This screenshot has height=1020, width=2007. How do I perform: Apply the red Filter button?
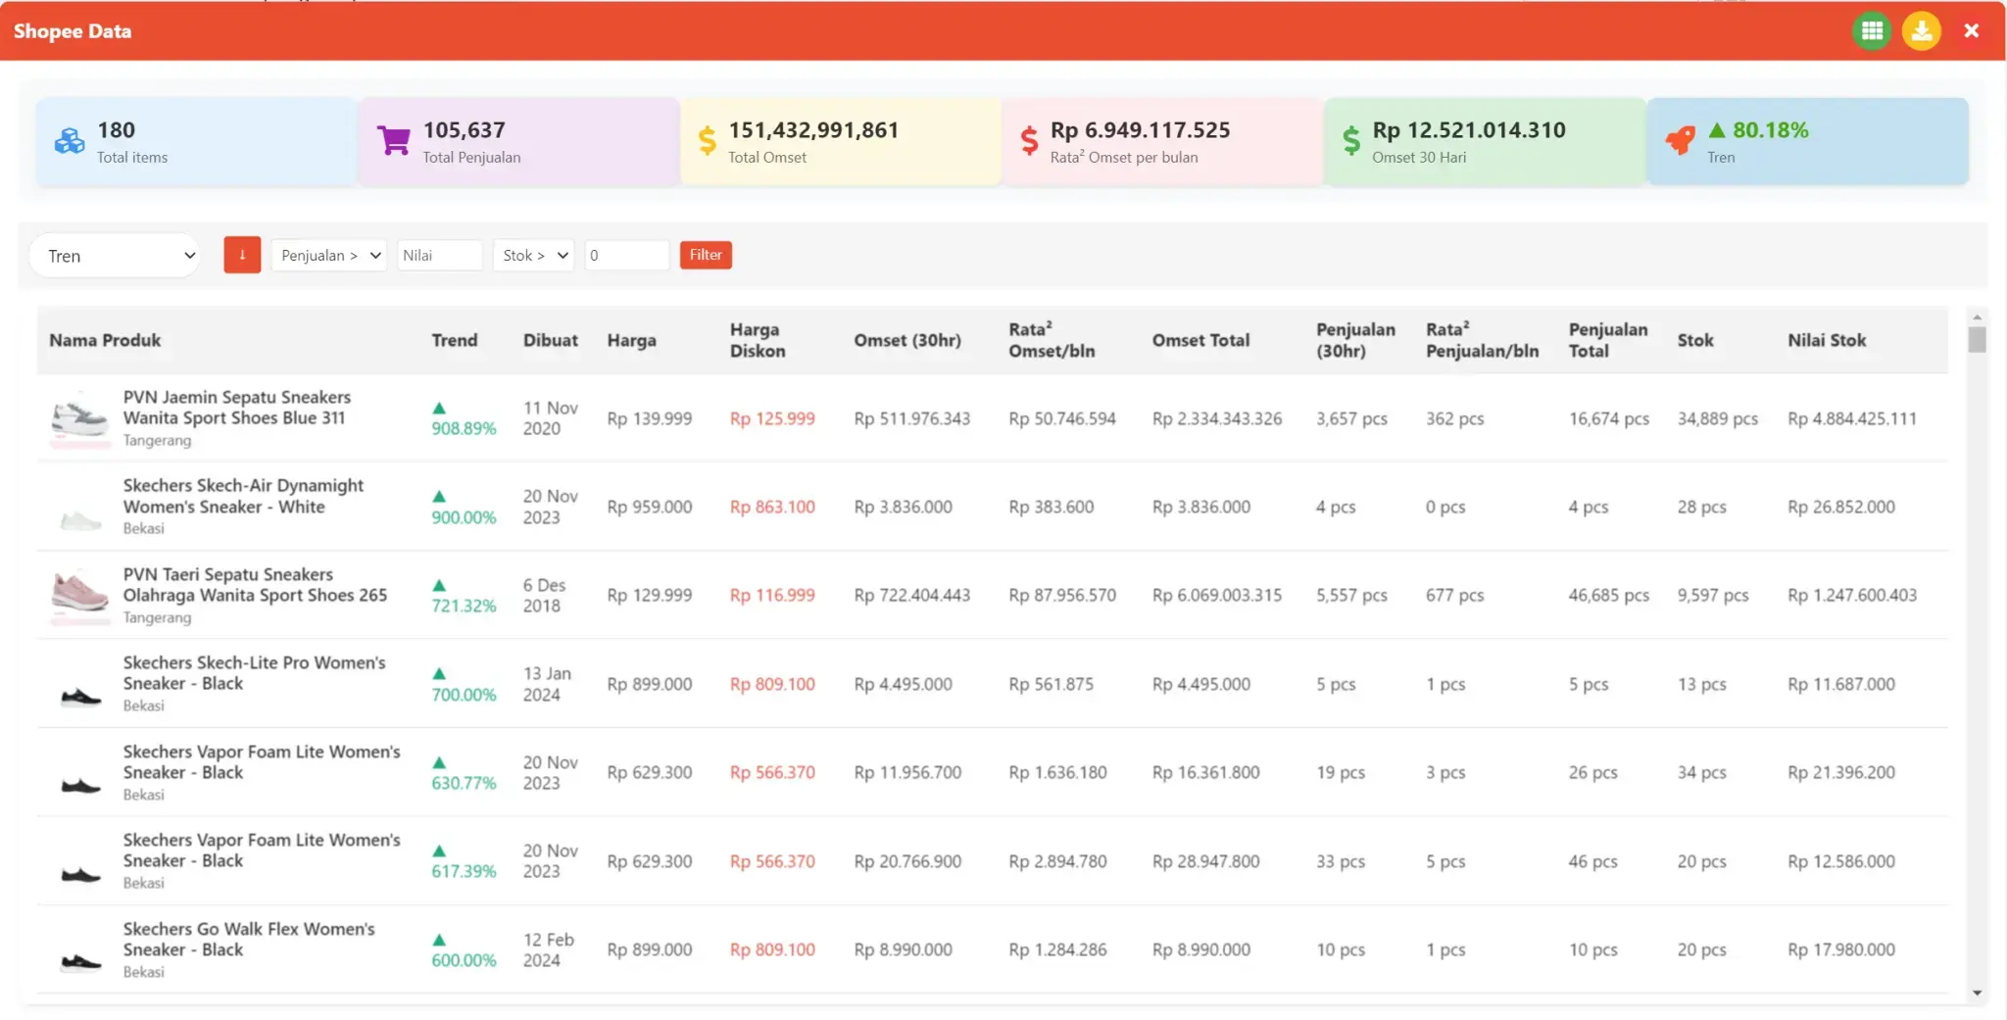click(706, 255)
